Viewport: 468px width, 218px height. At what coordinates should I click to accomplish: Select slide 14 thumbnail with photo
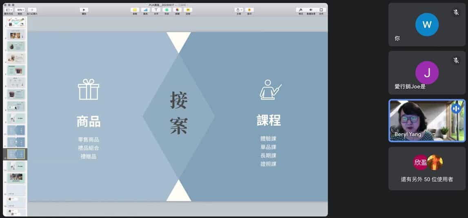(16, 178)
